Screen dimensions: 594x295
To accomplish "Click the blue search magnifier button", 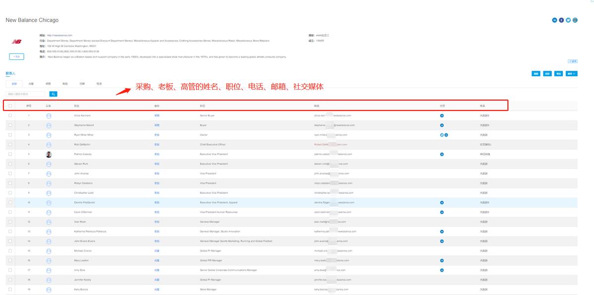I will pyautogui.click(x=53, y=94).
